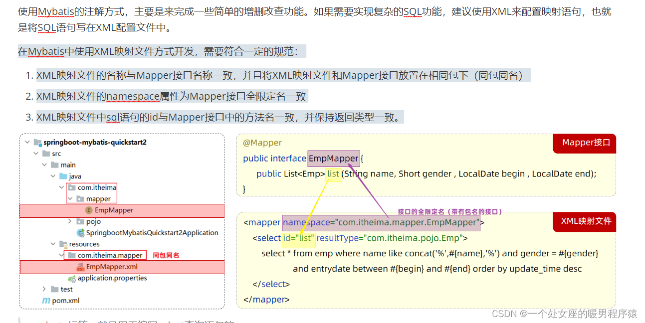This screenshot has height=323, width=645.
Task: Click the mapper package folder icon
Action: pos(80,199)
